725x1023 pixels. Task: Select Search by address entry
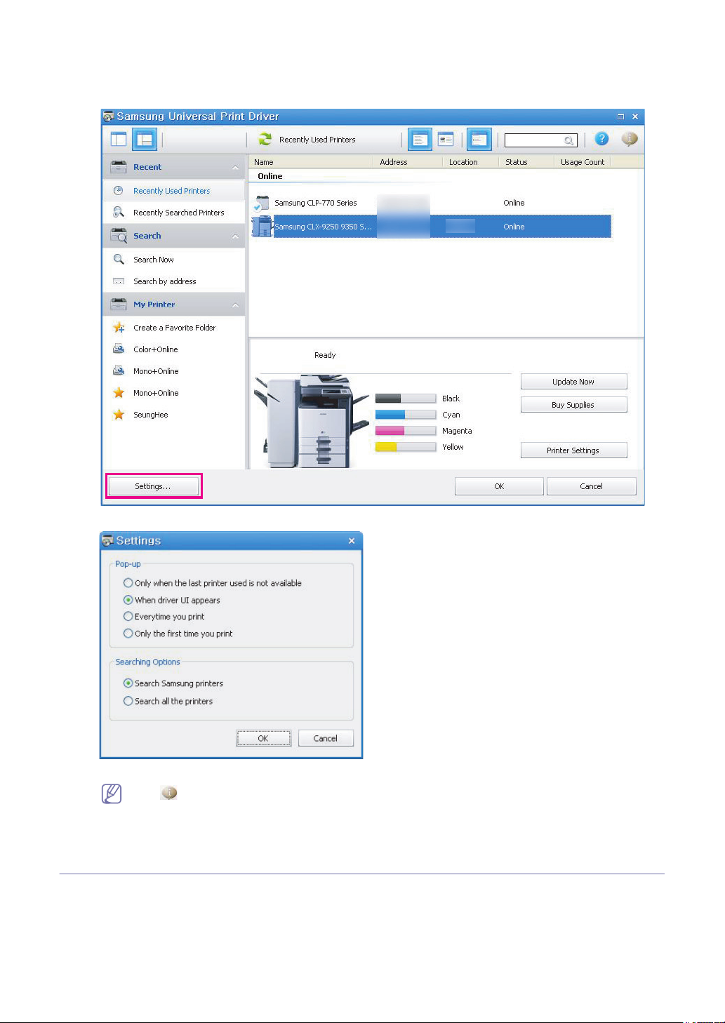(x=164, y=281)
